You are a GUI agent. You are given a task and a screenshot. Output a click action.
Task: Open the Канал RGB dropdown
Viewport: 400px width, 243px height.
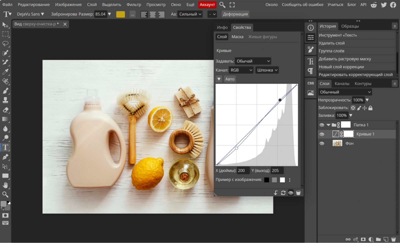pos(241,70)
